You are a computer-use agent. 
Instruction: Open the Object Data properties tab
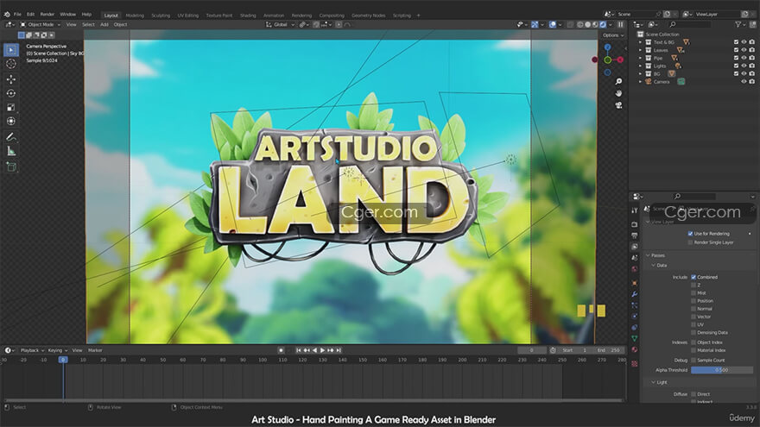tap(635, 338)
